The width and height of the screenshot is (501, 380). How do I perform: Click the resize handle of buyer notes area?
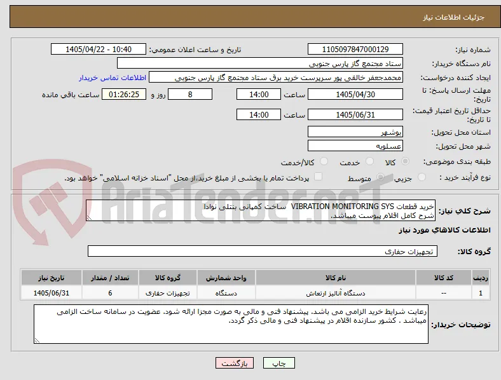coord(37,341)
